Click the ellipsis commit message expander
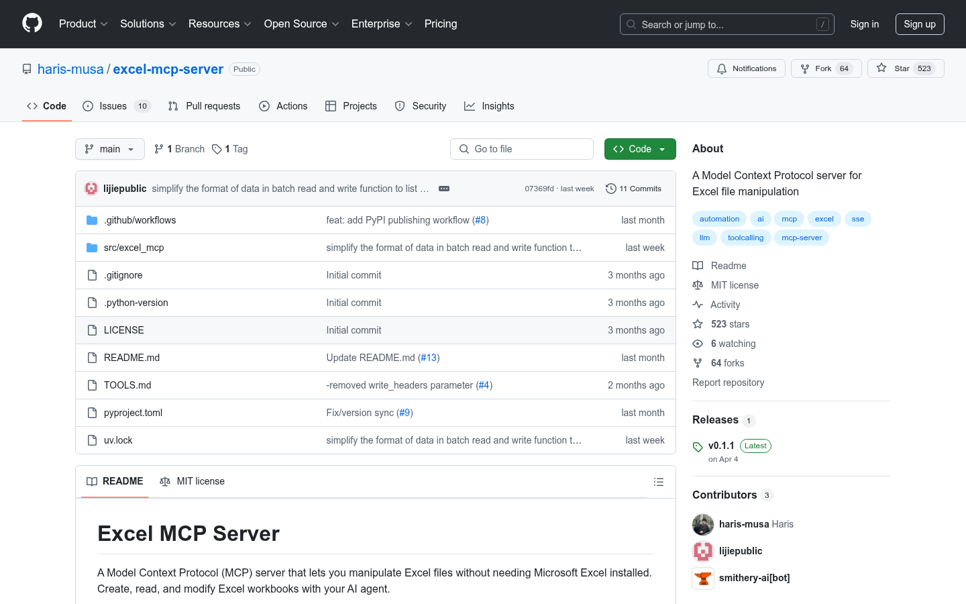 [444, 189]
